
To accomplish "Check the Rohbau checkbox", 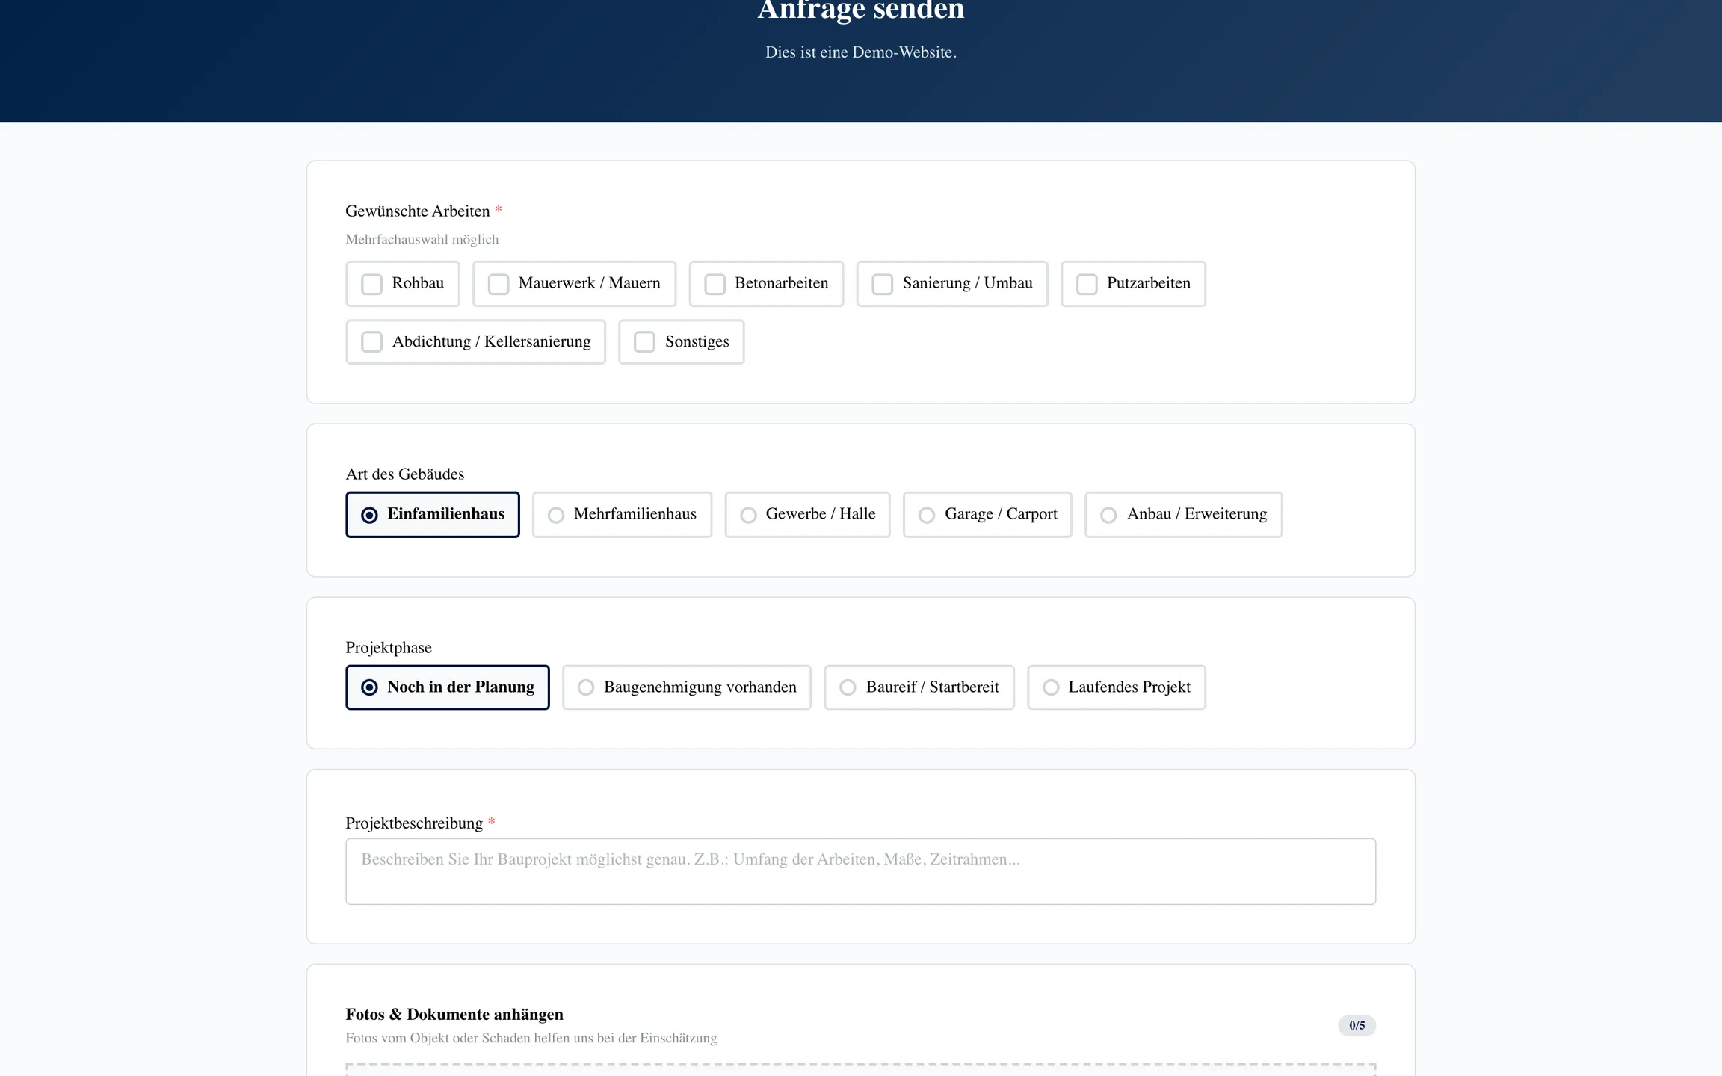I will point(372,284).
